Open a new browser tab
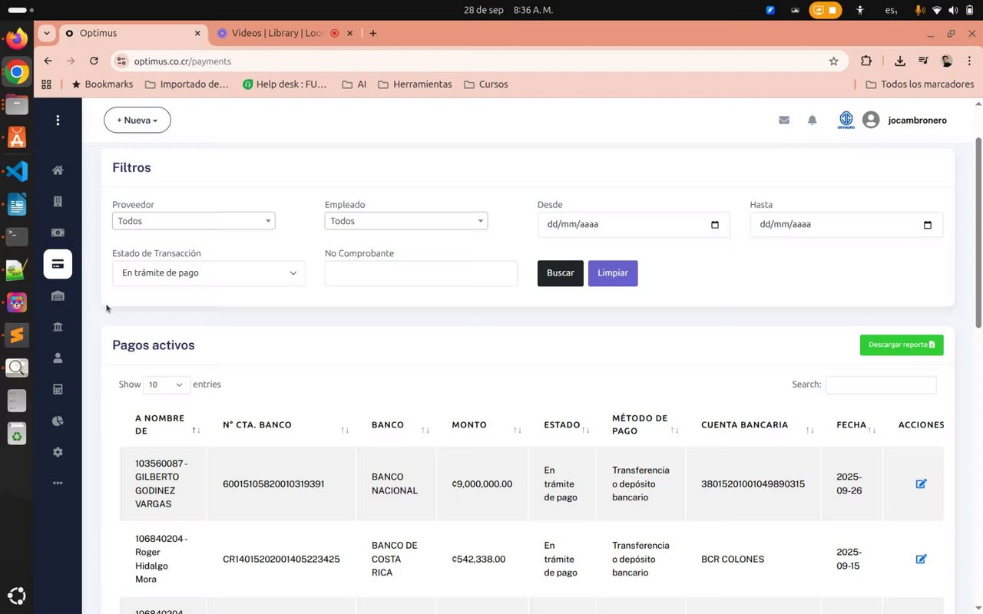 tap(373, 33)
